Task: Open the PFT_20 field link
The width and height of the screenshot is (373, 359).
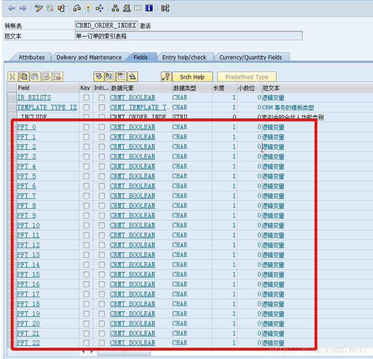Action: click(28, 323)
